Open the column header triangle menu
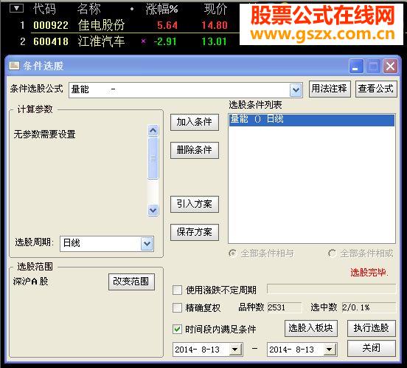The width and height of the screenshot is (407, 368). [x=16, y=8]
